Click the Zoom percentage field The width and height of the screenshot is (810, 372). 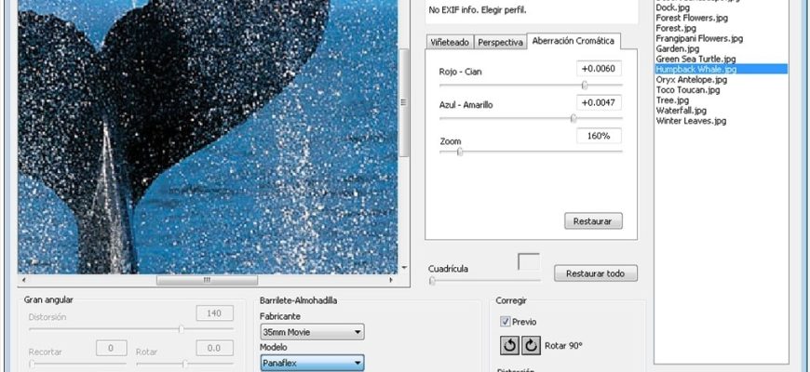pyautogui.click(x=599, y=136)
